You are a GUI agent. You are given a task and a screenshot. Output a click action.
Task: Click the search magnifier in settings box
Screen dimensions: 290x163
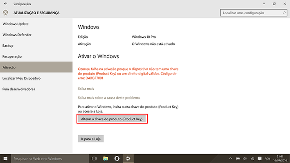[284, 13]
